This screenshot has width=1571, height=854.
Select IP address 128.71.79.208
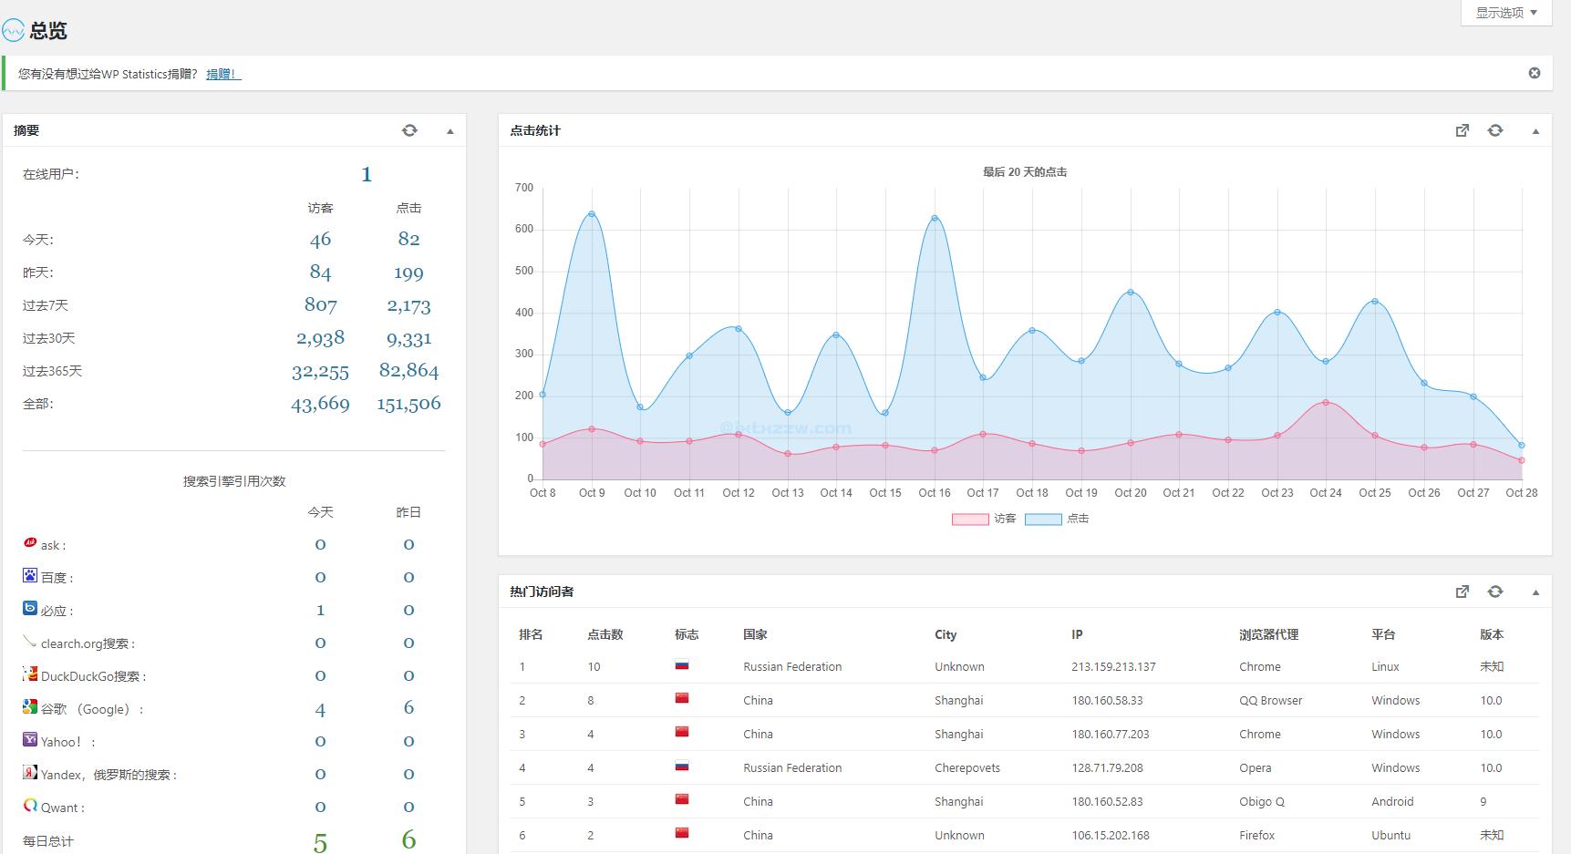coord(1107,768)
